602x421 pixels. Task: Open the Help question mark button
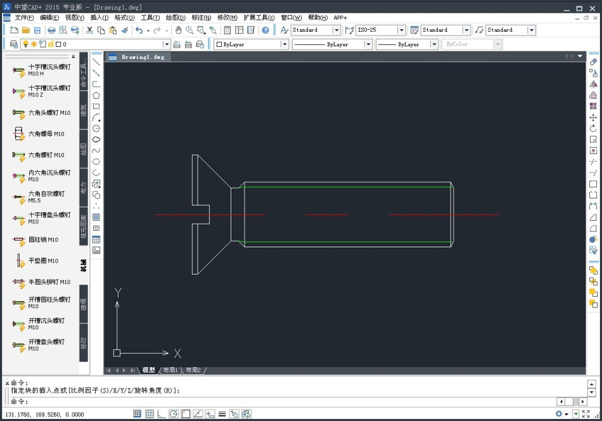click(266, 30)
